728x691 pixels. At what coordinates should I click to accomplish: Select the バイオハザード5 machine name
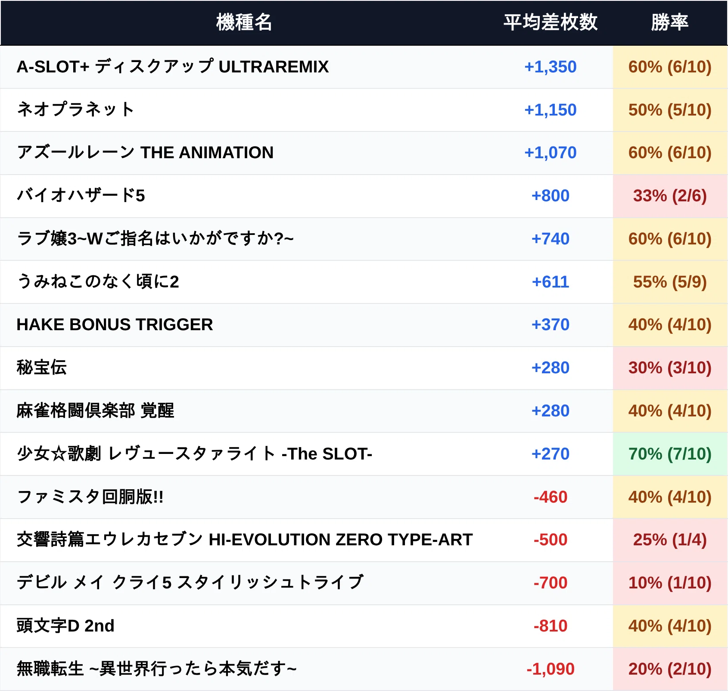pyautogui.click(x=81, y=196)
